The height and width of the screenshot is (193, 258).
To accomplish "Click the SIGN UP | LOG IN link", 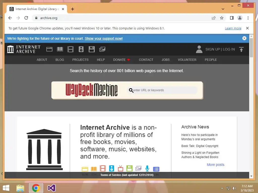I will [x=220, y=49].
